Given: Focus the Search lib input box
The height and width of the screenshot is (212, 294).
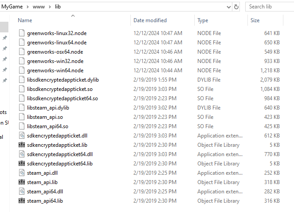Looking at the screenshot, I should 270,7.
